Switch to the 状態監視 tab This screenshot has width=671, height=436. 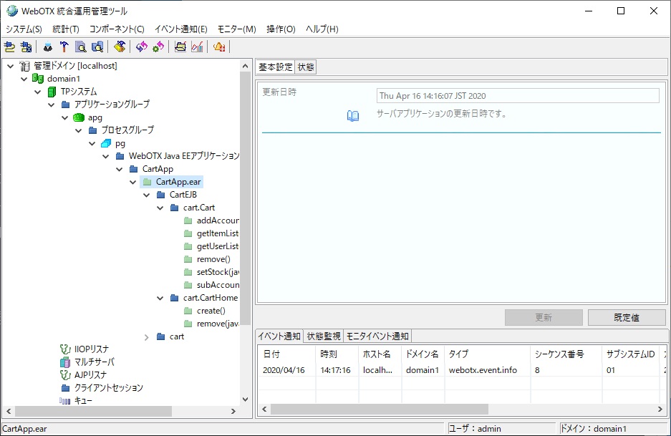(x=323, y=336)
